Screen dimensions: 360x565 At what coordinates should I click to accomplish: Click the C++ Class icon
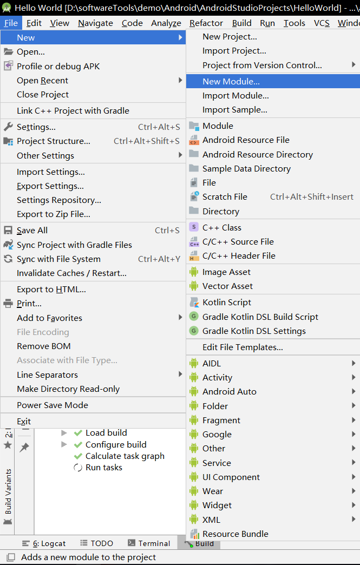pos(194,227)
